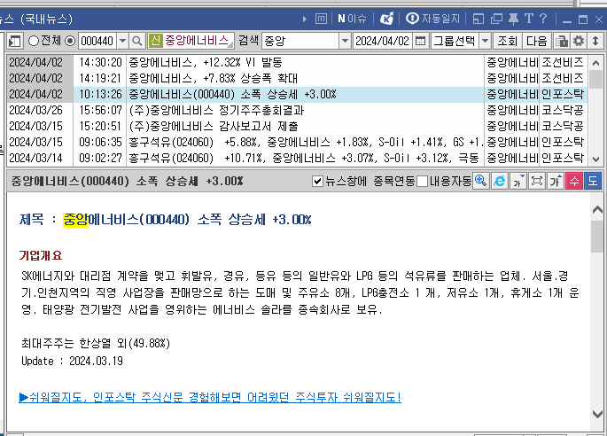Click the 최대주주는 한상열 외(49.88%) line
This screenshot has height=436, width=607.
pos(96,344)
